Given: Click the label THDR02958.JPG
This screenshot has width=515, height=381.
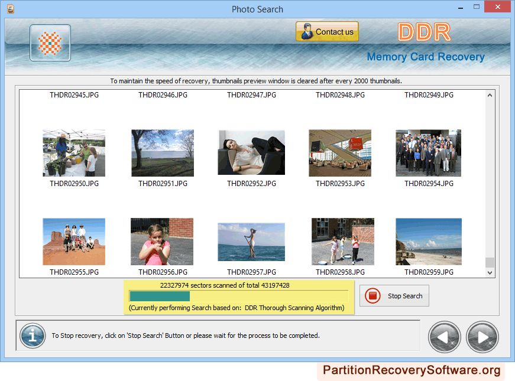Looking at the screenshot, I should click(x=340, y=272).
